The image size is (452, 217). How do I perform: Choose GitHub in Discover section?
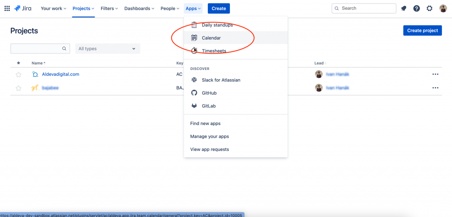coord(236,93)
